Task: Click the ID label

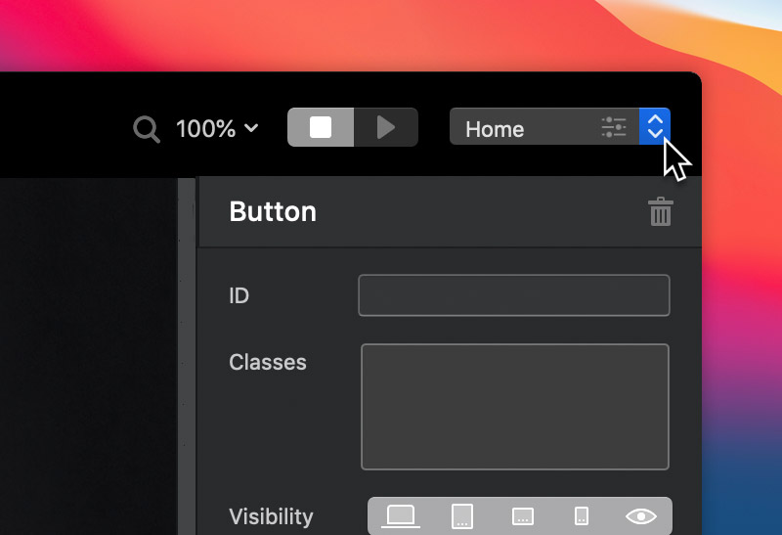Action: coord(239,296)
